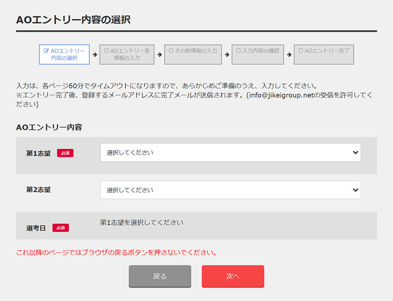Image resolution: width=393 pixels, height=301 pixels.
Task: Click the 第1志望を選択してください text in the 選考日 row
Action: tap(142, 223)
